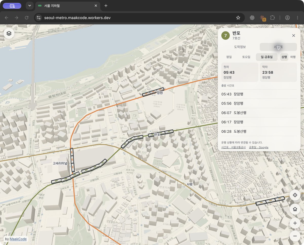Select 일·공휴일 schedule option

pos(267,57)
